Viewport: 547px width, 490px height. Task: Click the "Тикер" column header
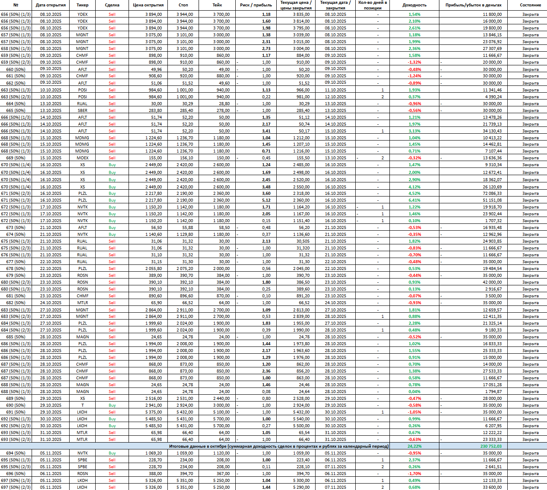point(82,5)
